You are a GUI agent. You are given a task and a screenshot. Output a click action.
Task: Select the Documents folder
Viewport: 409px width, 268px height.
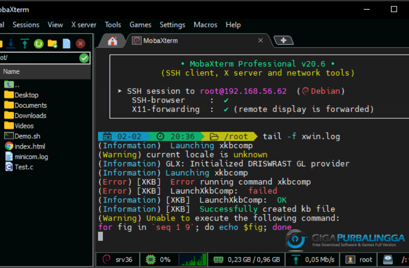pyautogui.click(x=26, y=105)
